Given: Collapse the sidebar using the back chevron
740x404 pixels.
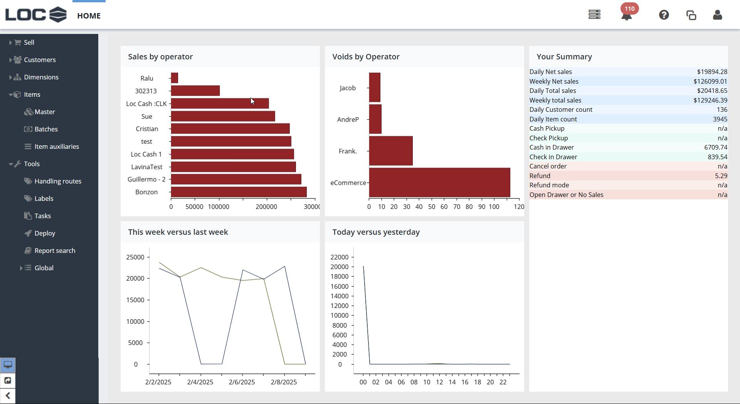Looking at the screenshot, I should [8, 396].
